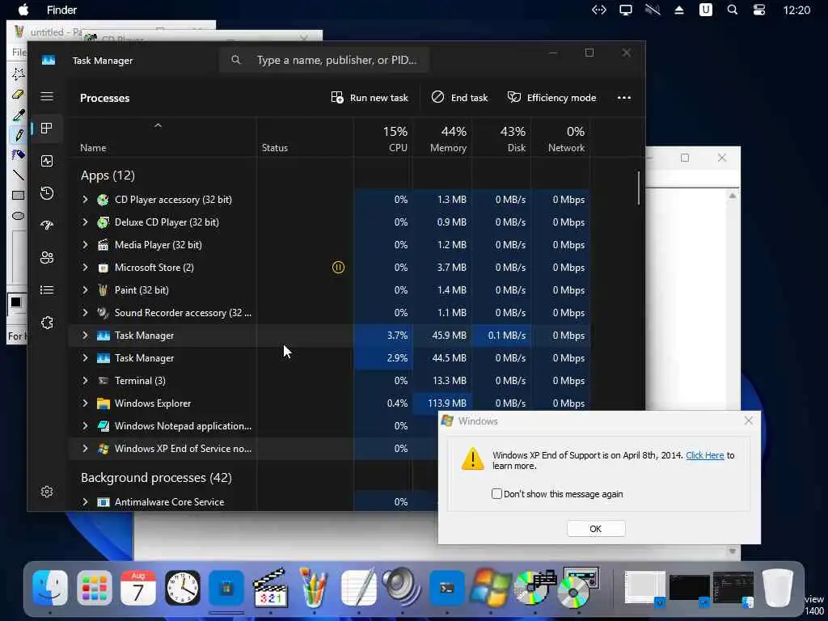Expand Paint (32 bit) process row

coord(85,290)
